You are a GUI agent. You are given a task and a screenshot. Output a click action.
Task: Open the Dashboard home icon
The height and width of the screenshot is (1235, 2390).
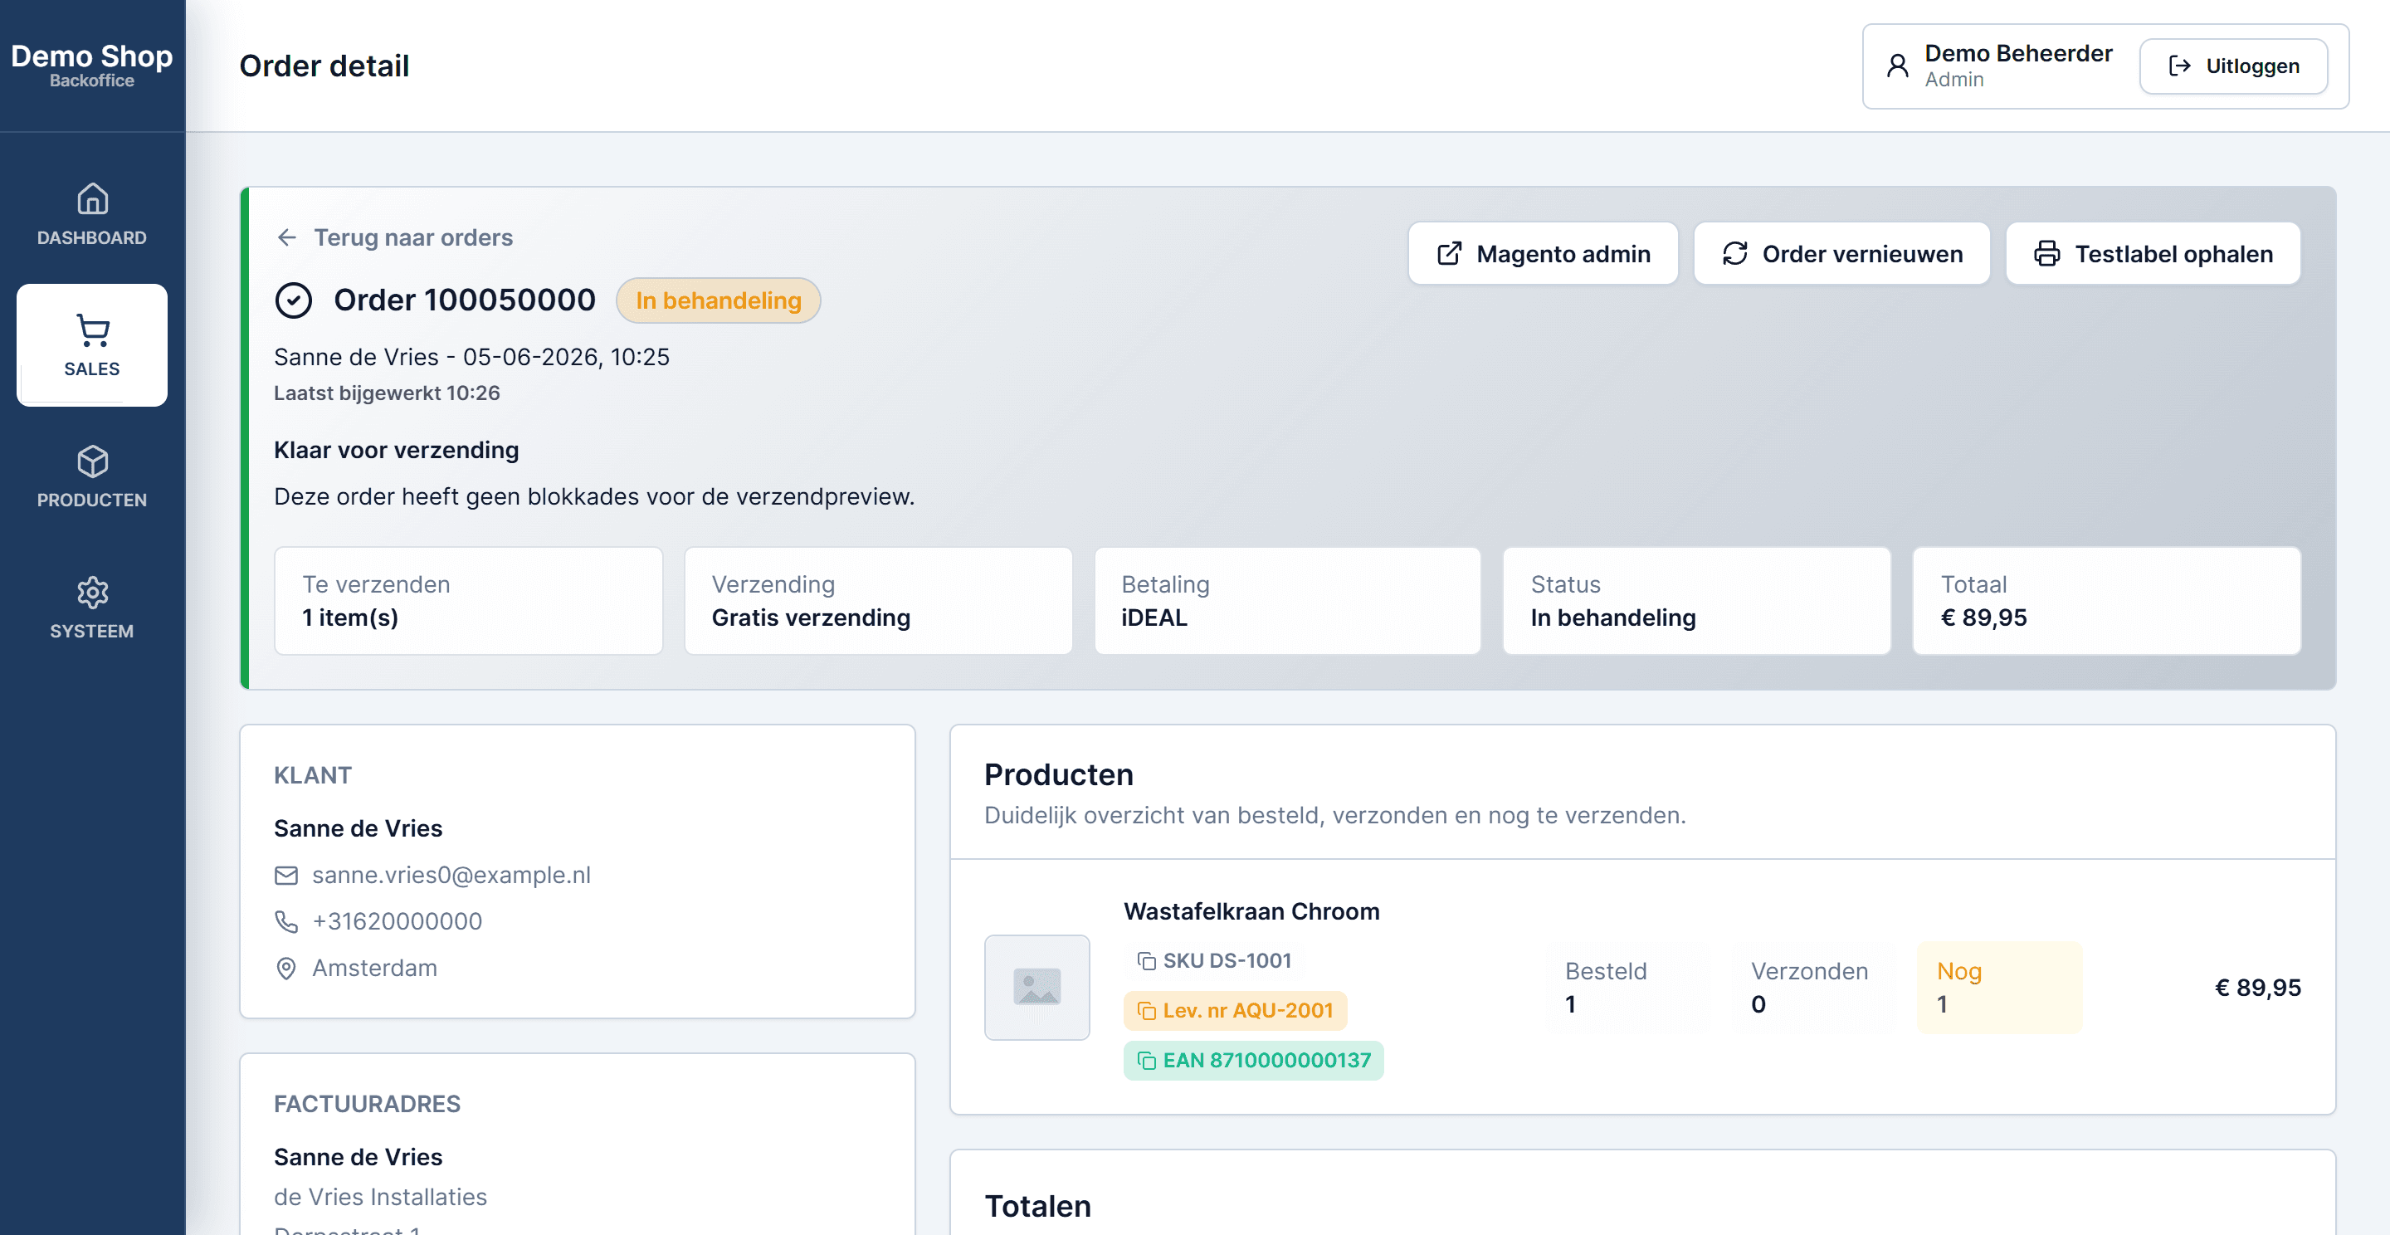(x=92, y=198)
